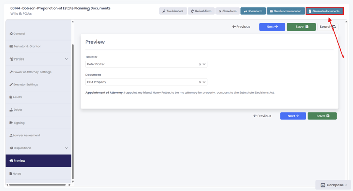Open Lawyer Assessment section
Viewport: 353px width, 191px height.
point(38,135)
